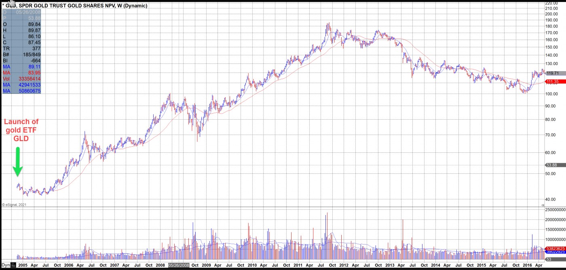Click the 100.00 label on price scale
The height and width of the screenshot is (270, 566).
point(552,94)
